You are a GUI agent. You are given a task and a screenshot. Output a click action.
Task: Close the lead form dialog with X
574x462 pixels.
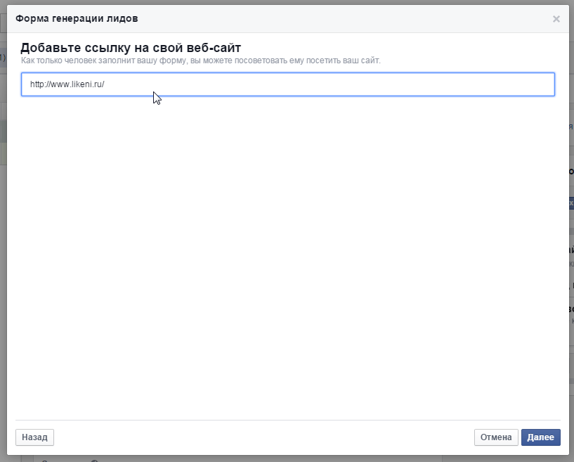pos(556,19)
